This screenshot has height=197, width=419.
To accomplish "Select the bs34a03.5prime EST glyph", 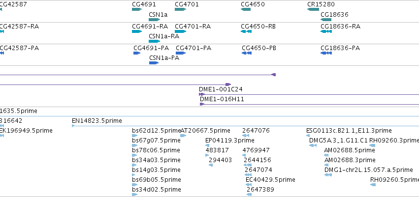I will tap(134, 165).
